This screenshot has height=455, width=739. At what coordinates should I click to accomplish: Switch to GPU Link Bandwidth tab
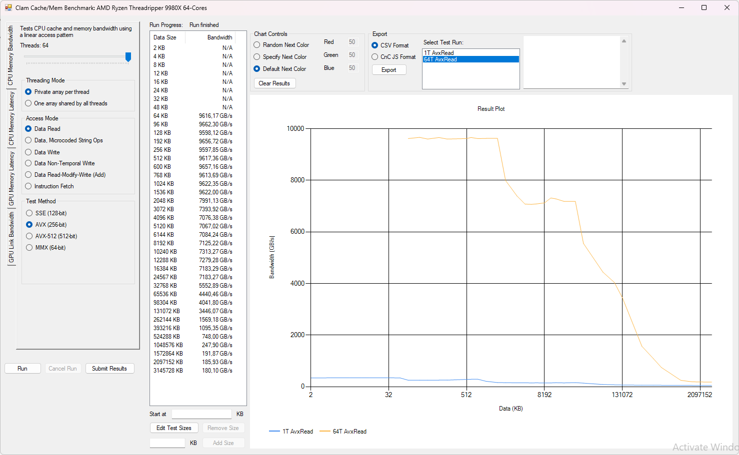pyautogui.click(x=10, y=237)
